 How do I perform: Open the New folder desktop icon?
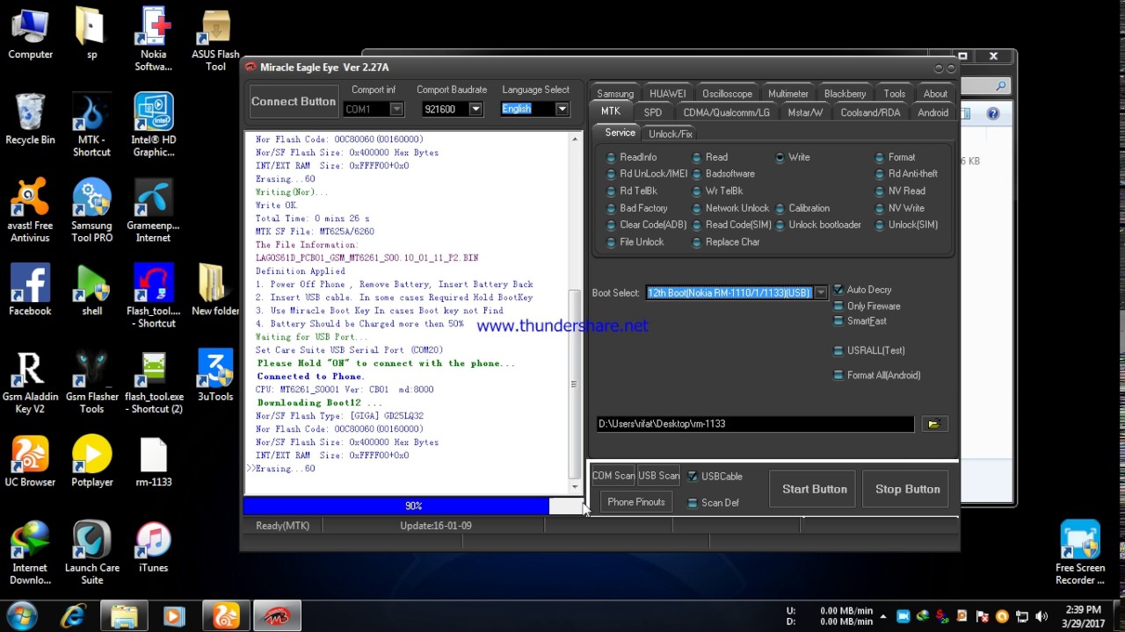(215, 291)
